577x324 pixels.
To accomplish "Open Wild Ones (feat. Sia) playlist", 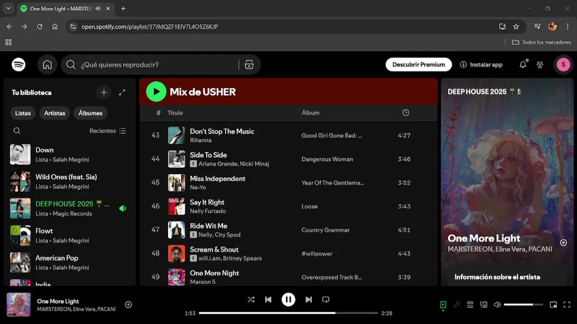I will [x=70, y=181].
